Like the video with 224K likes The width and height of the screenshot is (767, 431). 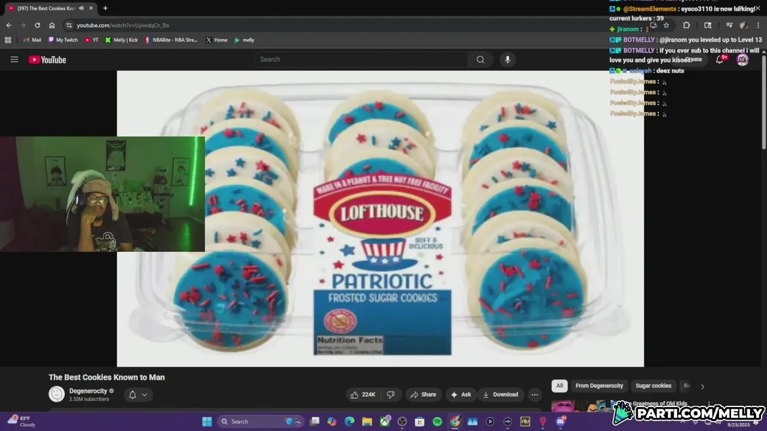(363, 394)
